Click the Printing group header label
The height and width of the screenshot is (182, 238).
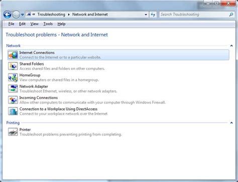click(13, 123)
